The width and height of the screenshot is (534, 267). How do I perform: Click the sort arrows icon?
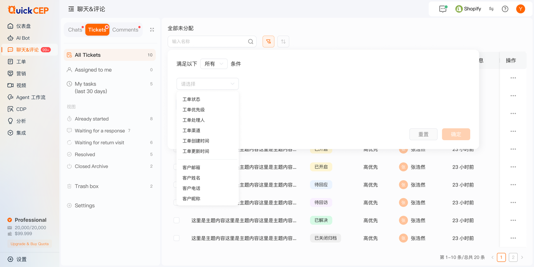pos(283,41)
